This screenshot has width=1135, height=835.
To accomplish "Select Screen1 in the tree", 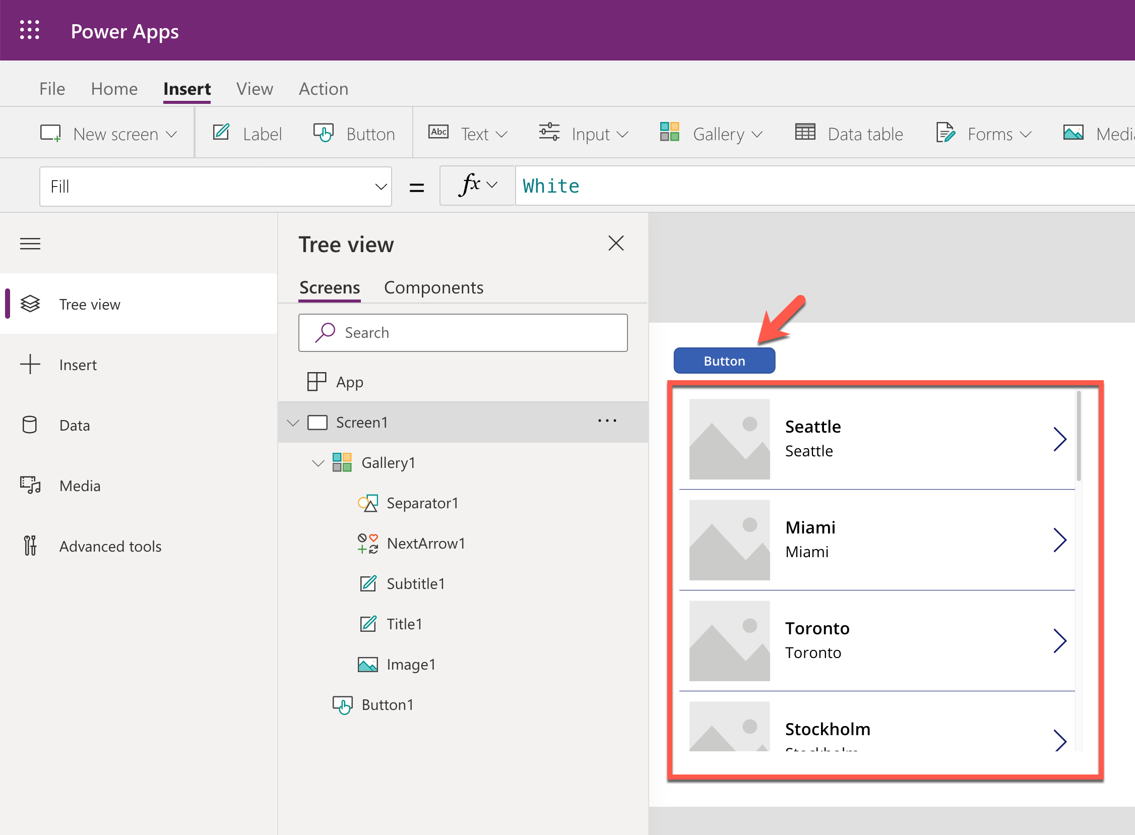I will [x=362, y=423].
